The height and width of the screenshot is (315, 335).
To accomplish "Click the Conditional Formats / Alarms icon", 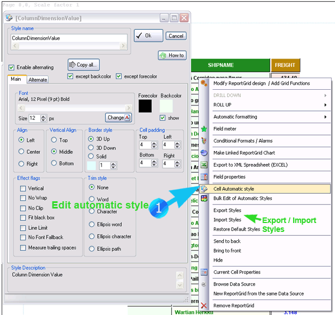I will tap(204, 140).
